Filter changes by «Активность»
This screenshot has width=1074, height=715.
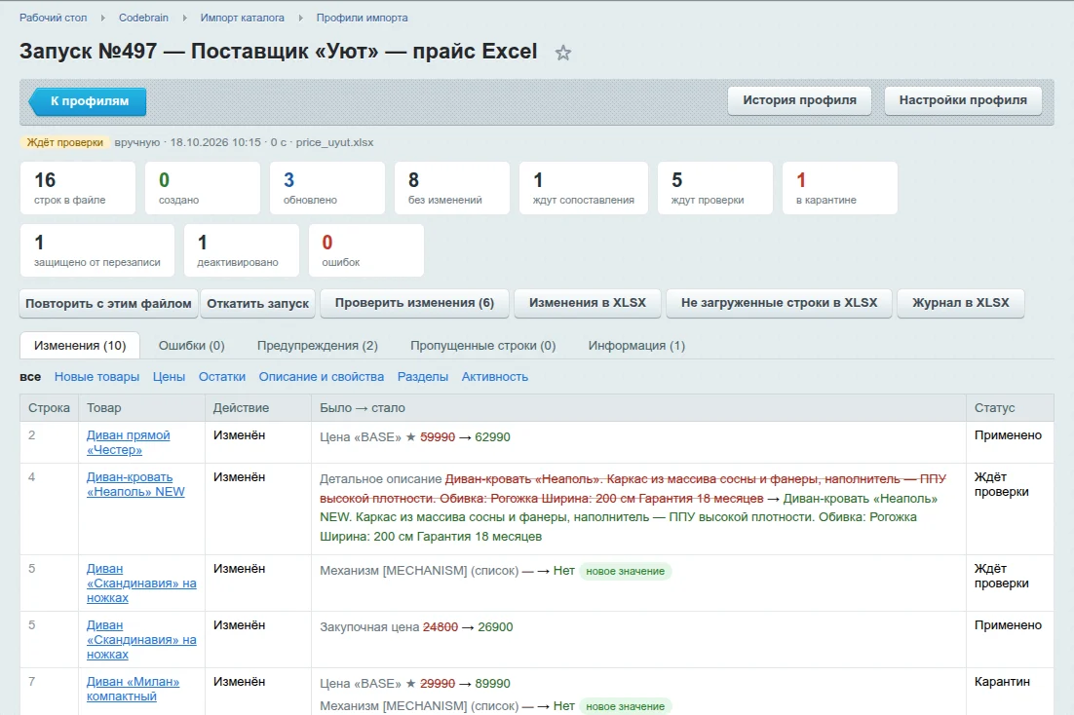[x=494, y=377]
